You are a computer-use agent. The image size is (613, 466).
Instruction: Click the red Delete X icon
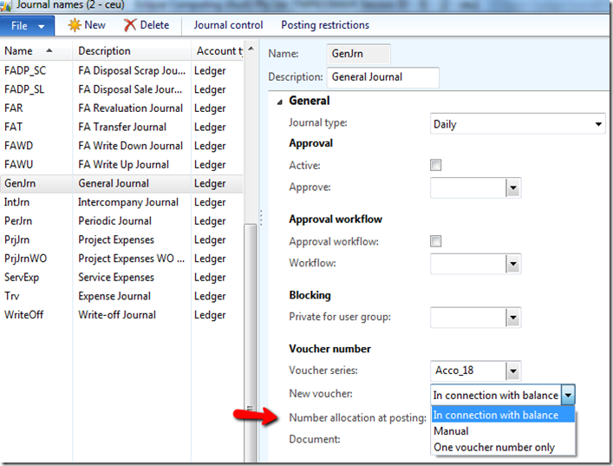point(130,25)
